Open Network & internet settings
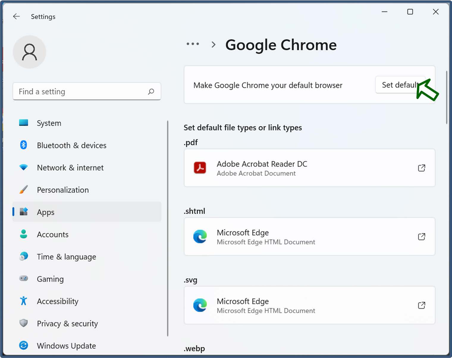This screenshot has width=452, height=358. (x=87, y=168)
